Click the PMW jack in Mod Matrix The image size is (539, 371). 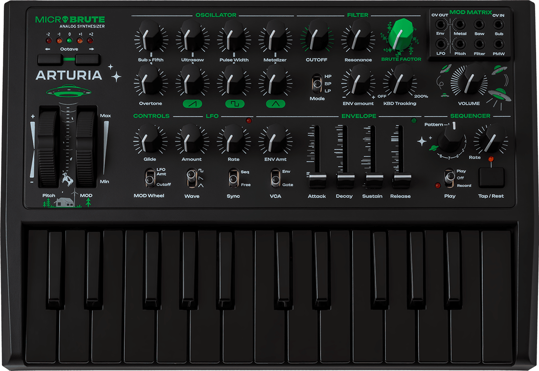tap(498, 44)
